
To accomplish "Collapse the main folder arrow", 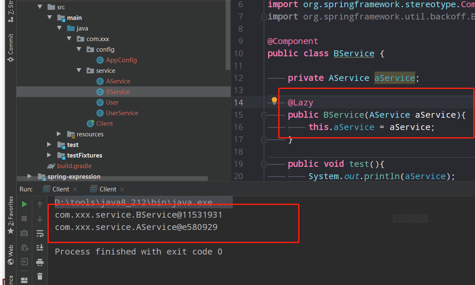I will click(x=49, y=17).
